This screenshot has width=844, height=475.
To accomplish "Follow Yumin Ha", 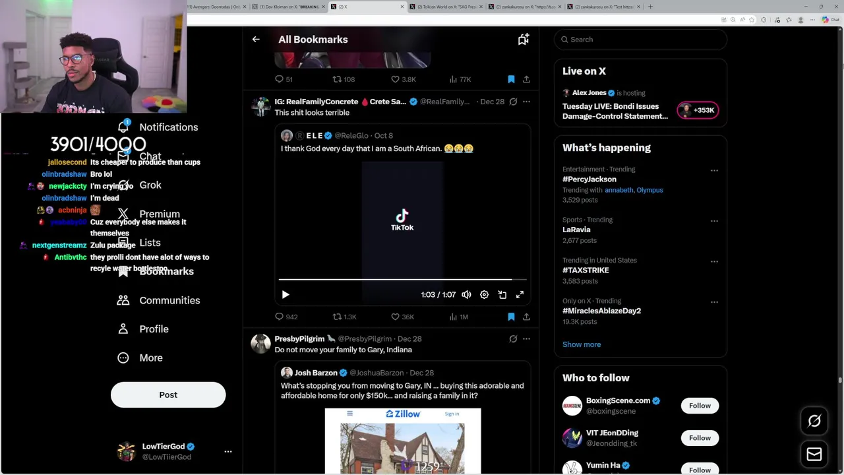I will (x=700, y=470).
